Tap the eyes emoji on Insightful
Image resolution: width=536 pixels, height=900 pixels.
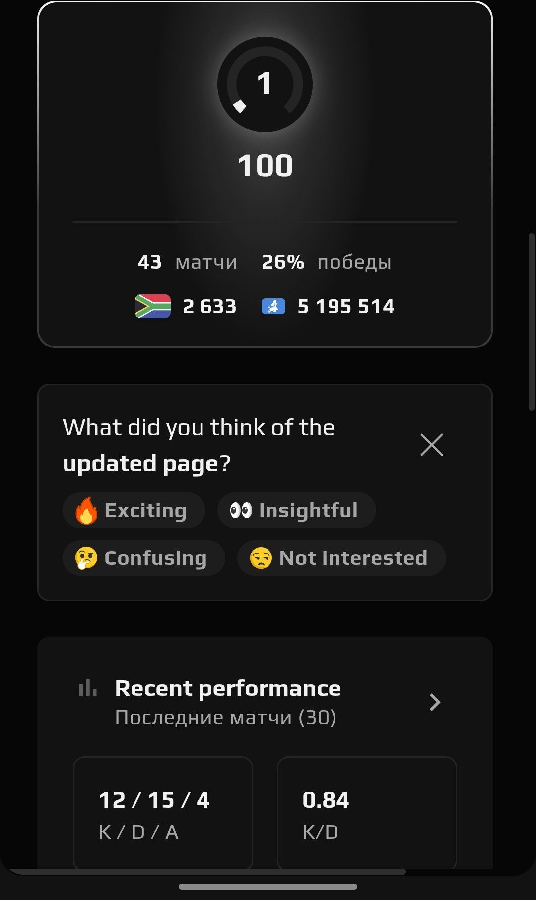(x=241, y=510)
